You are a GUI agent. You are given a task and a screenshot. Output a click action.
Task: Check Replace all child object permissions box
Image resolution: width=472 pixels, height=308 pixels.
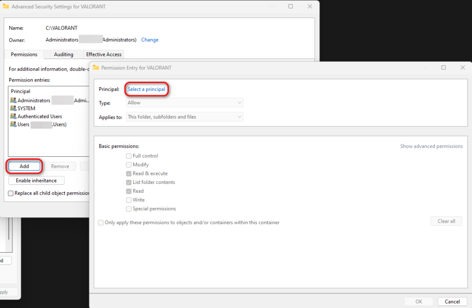click(11, 193)
